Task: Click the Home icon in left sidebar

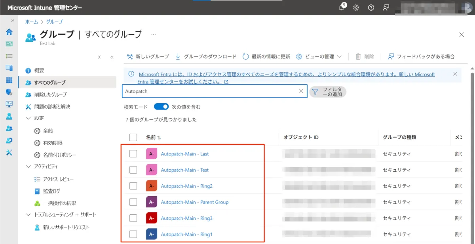Action: (x=9, y=32)
